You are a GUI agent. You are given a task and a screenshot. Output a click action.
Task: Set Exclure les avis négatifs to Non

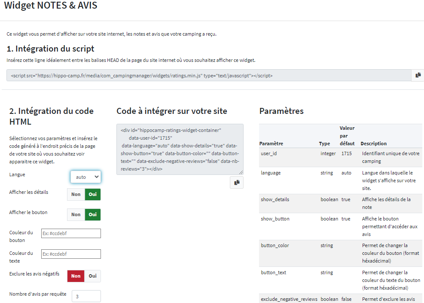(76, 276)
